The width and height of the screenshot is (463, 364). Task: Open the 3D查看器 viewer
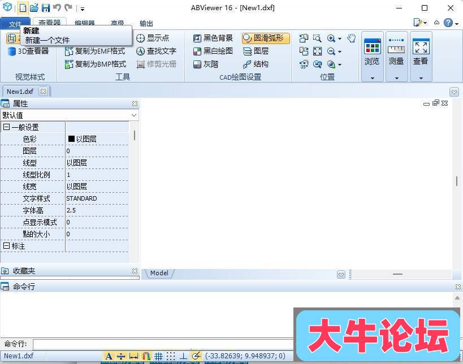(28, 51)
